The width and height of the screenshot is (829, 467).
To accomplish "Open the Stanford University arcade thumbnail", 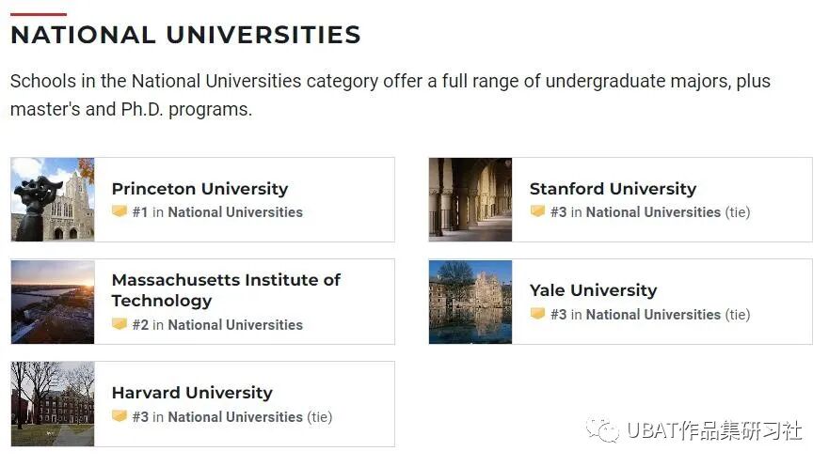I will click(470, 199).
